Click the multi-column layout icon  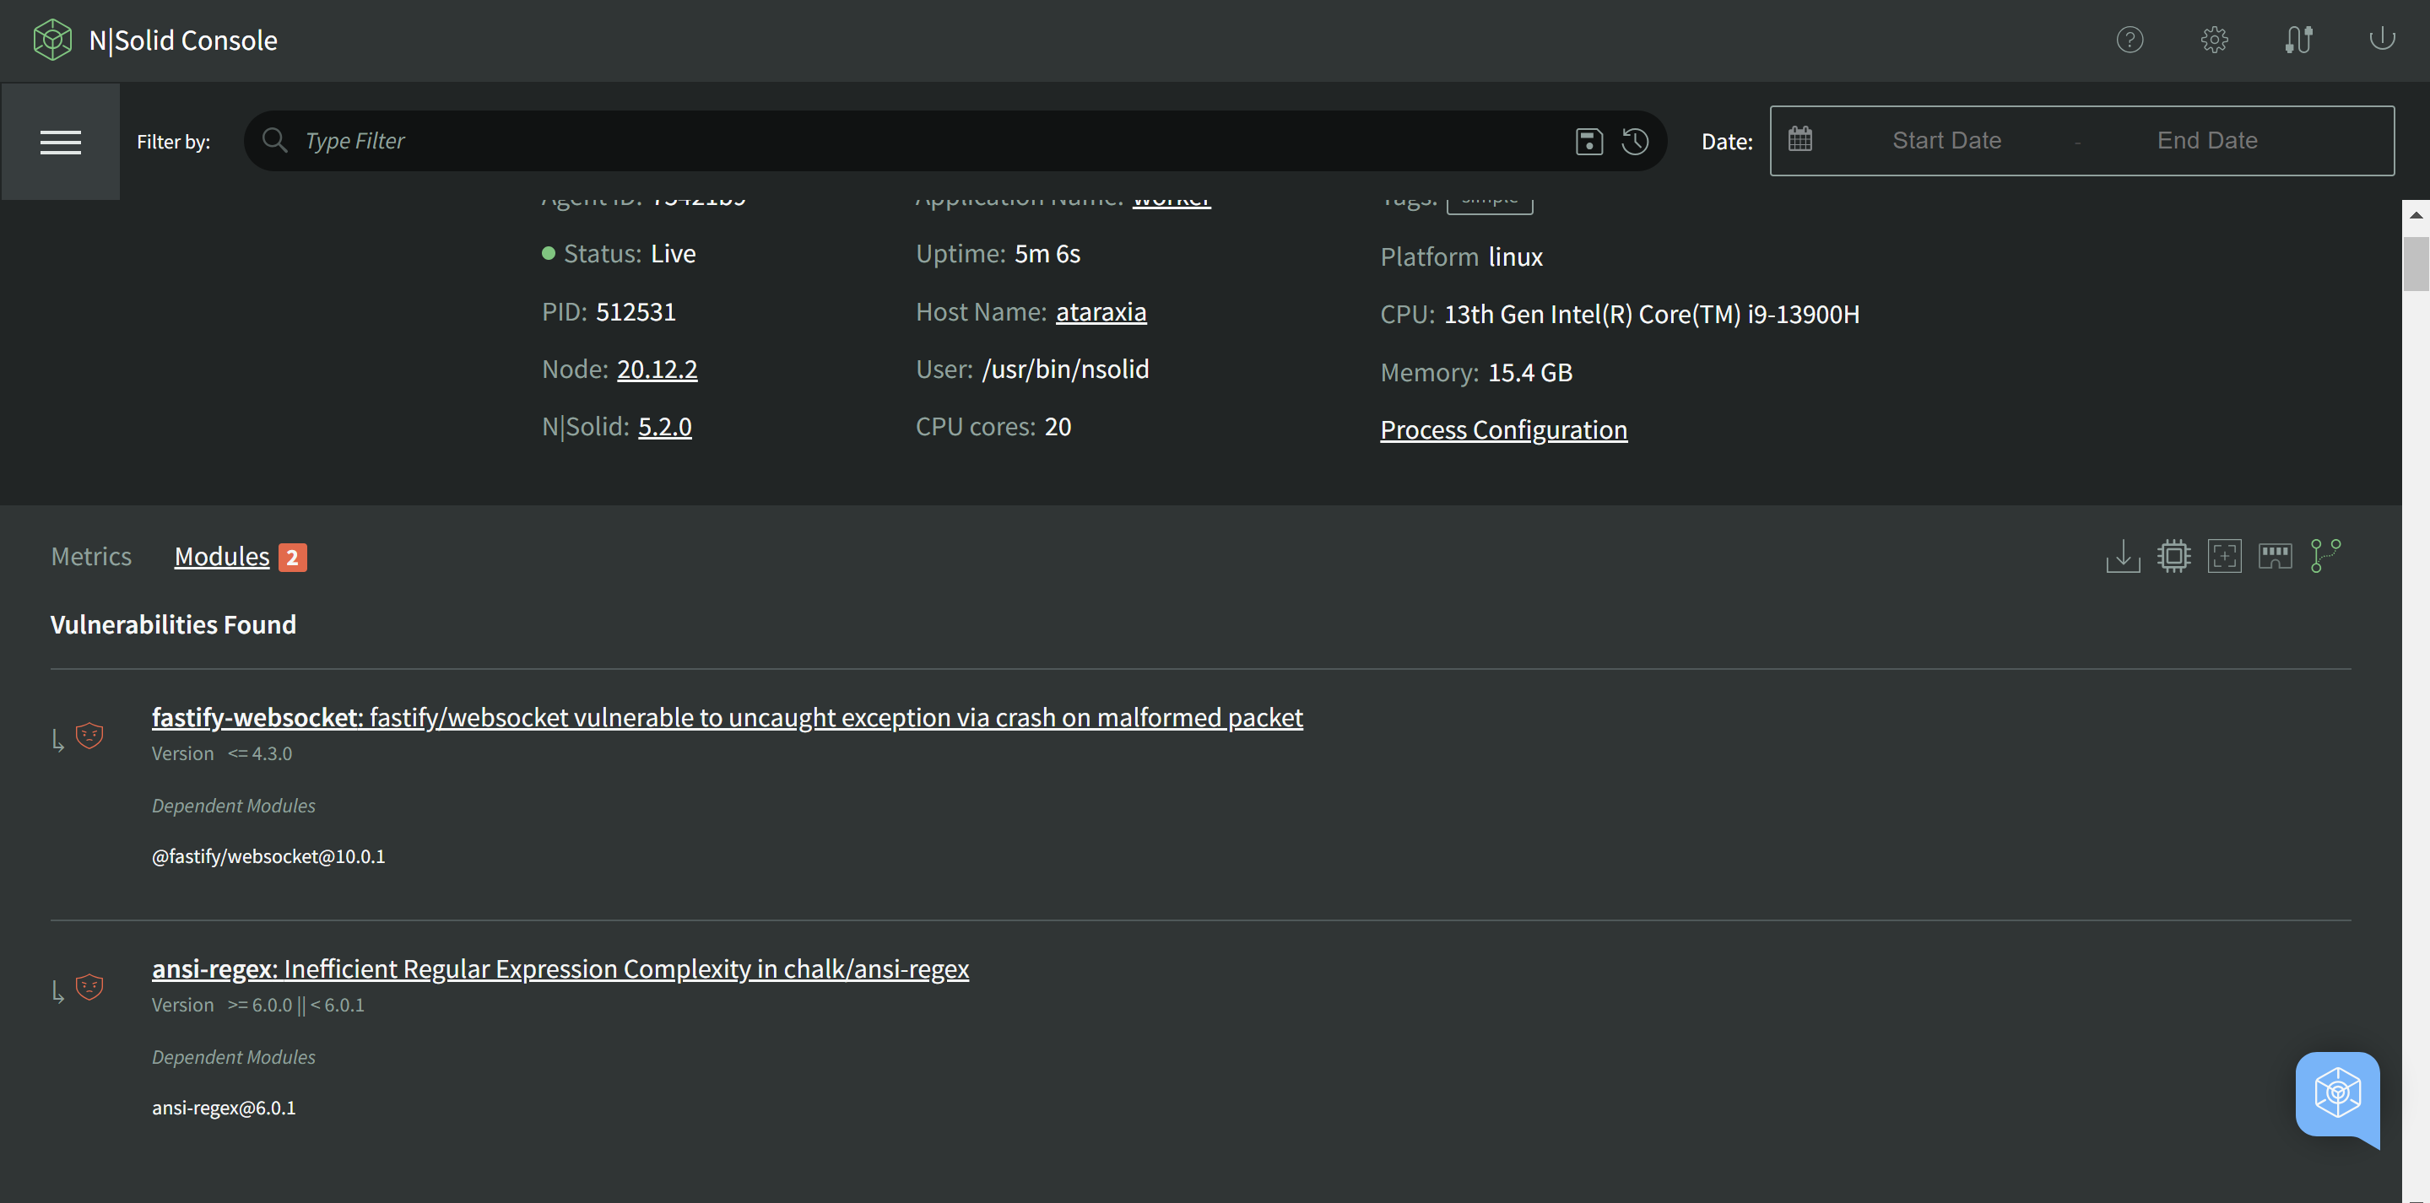click(2274, 553)
